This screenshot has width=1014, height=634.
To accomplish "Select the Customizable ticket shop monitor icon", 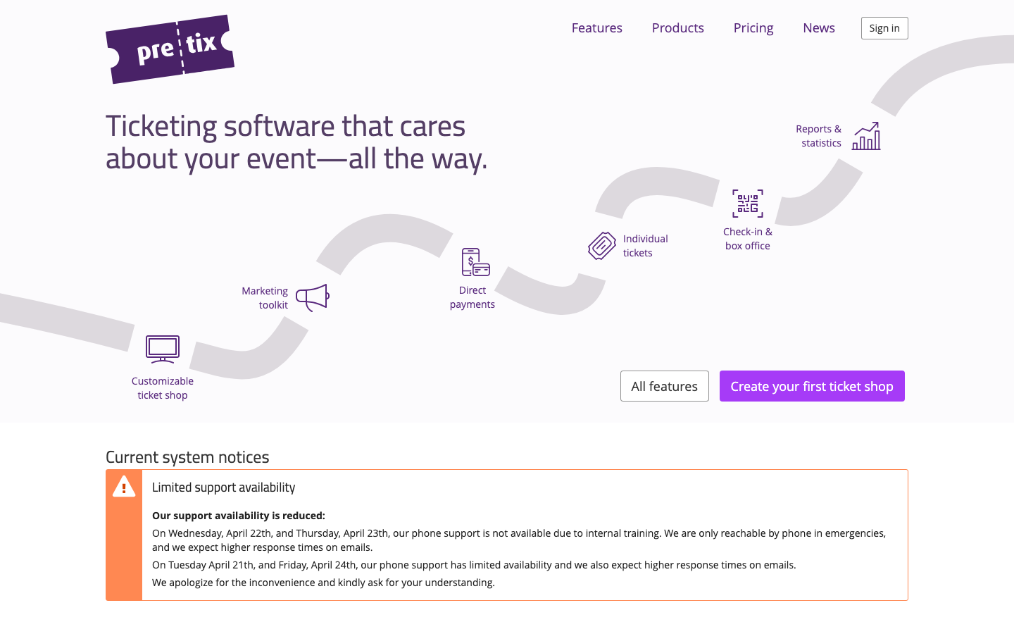I will click(x=162, y=349).
